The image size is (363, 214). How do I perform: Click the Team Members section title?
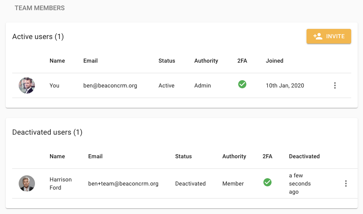(x=39, y=8)
